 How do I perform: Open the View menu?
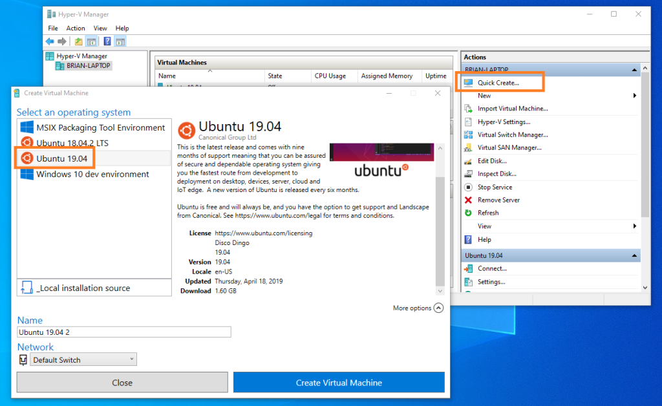click(100, 28)
